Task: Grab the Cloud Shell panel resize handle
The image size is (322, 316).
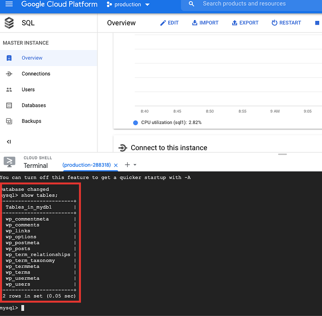Action: click(283, 154)
